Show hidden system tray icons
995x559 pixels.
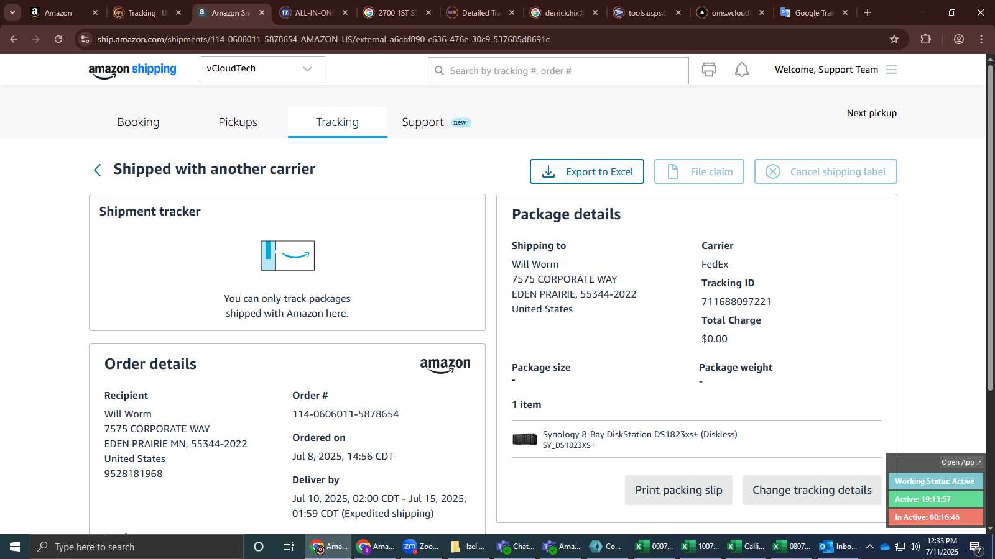point(869,547)
